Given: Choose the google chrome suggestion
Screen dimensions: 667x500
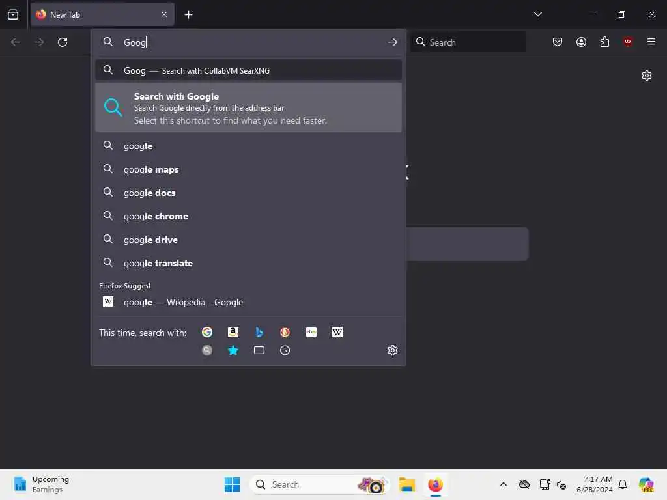Looking at the screenshot, I should coord(249,216).
